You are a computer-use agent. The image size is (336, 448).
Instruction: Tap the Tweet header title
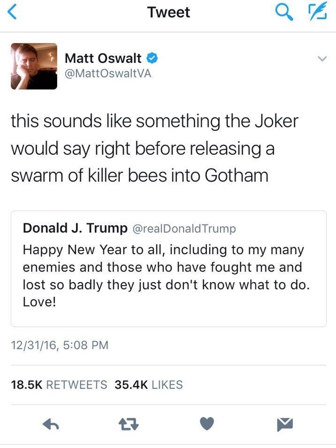(168, 13)
